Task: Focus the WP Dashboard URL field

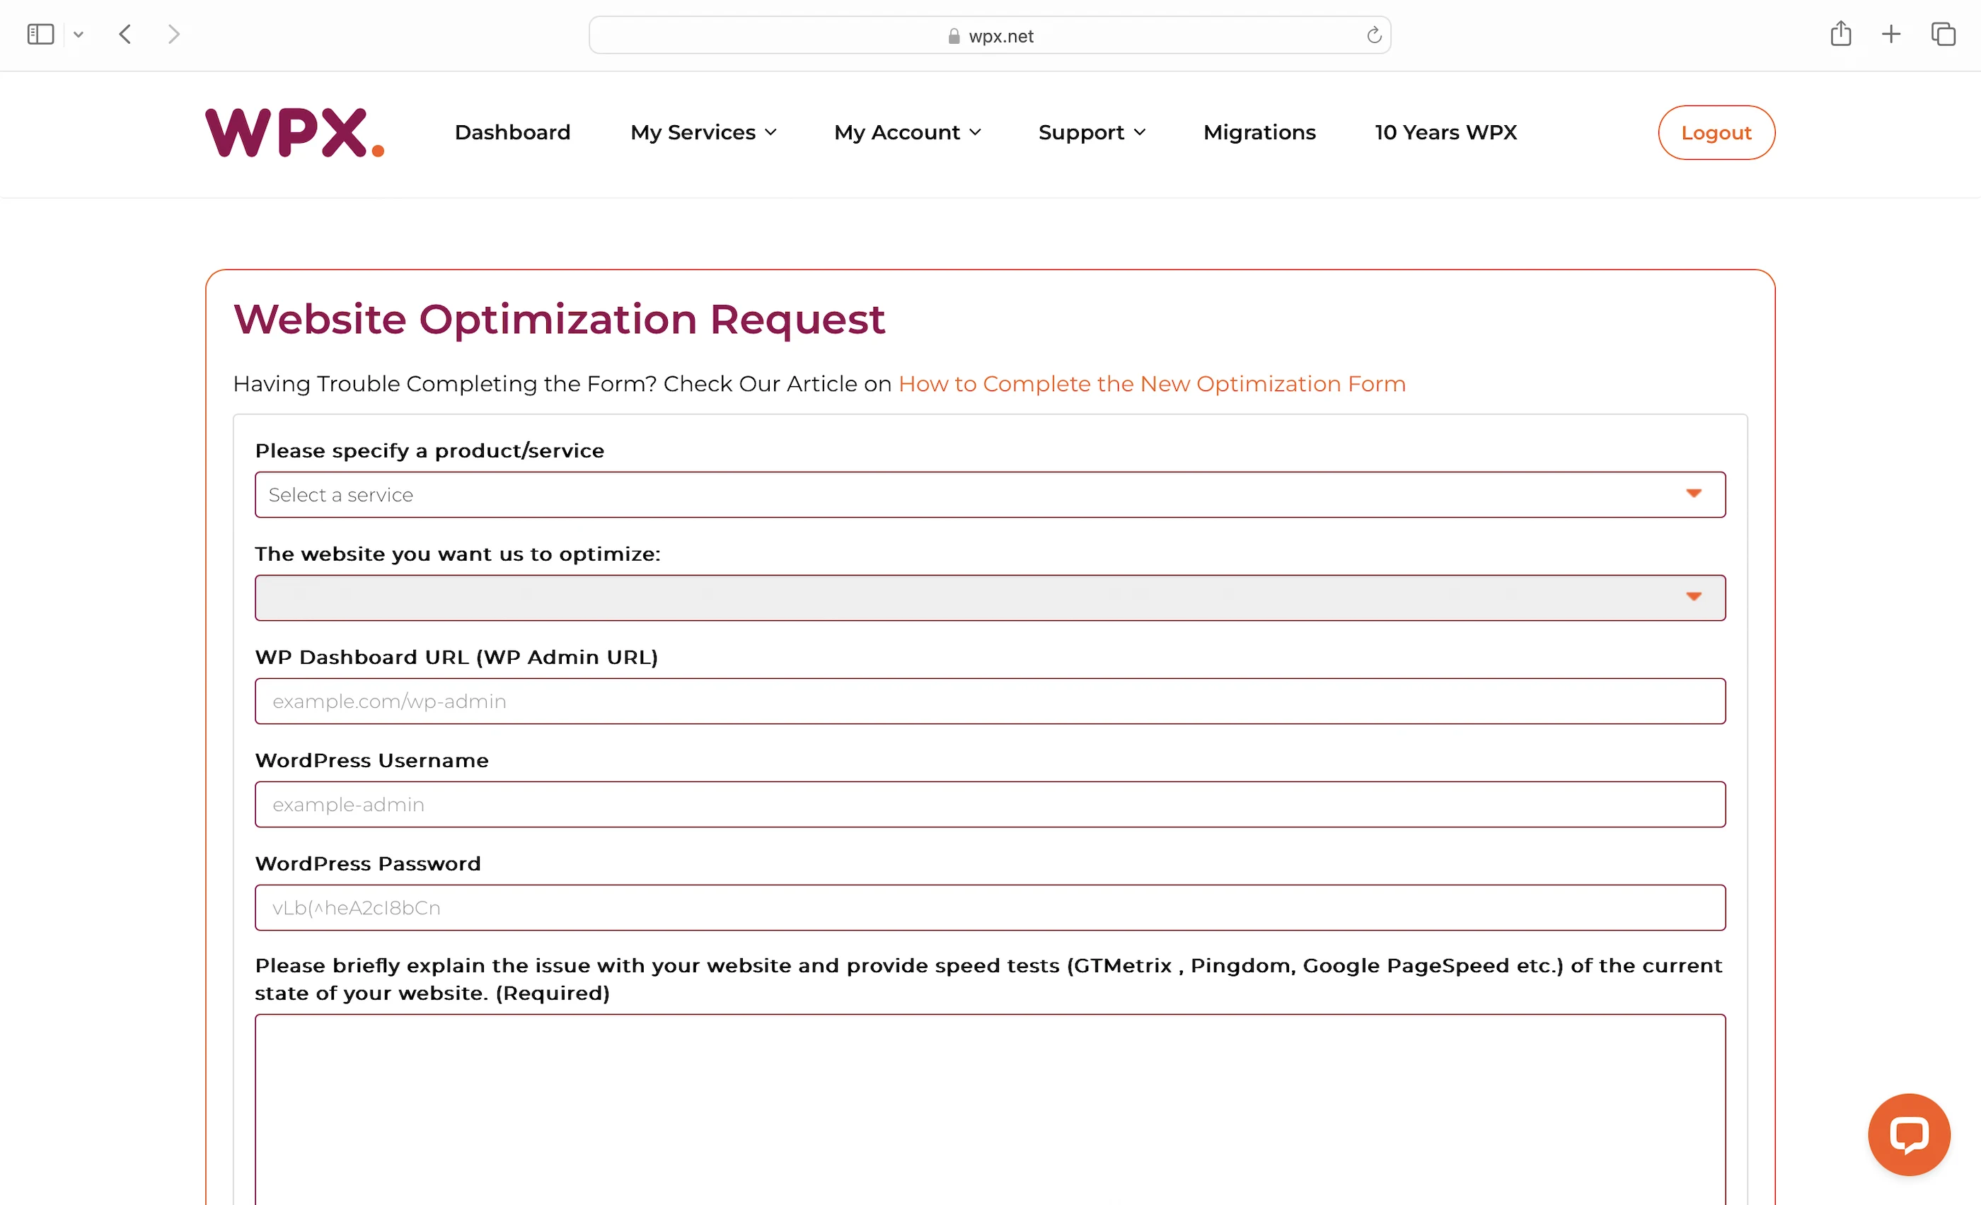Action: point(990,702)
